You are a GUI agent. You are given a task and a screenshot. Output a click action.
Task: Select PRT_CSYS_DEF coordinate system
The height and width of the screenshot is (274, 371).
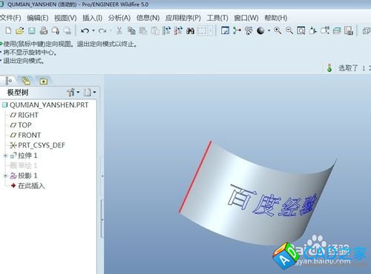37,145
